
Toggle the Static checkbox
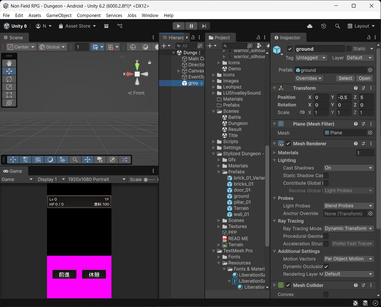click(349, 49)
